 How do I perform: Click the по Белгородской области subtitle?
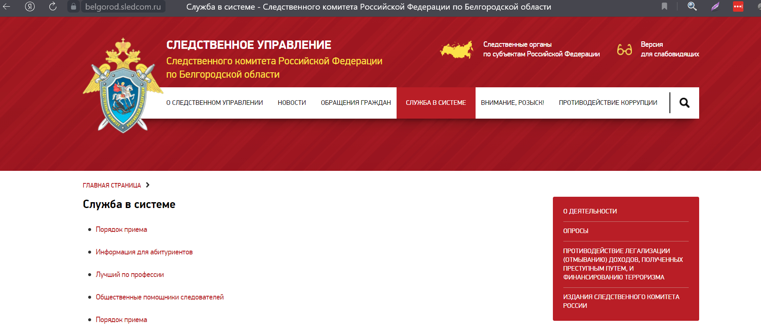click(223, 74)
